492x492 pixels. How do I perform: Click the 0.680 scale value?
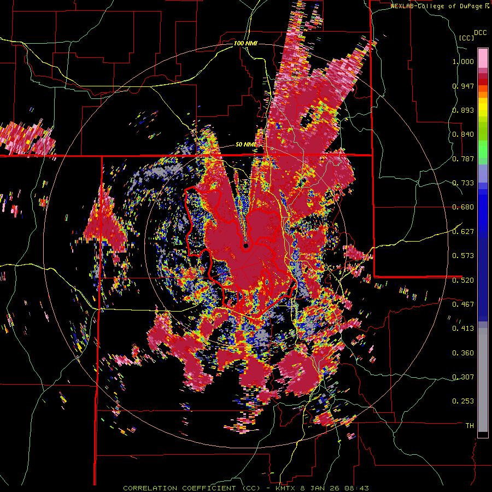coord(463,207)
